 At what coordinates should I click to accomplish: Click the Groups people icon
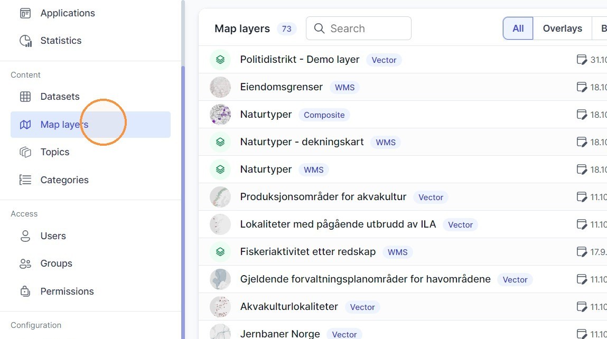[x=25, y=263]
